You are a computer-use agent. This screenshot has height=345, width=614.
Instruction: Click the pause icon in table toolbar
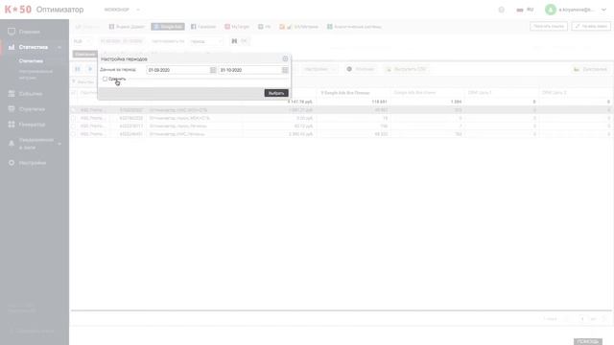(x=78, y=69)
